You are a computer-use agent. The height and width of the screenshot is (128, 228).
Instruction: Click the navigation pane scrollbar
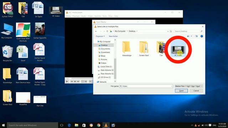(115, 68)
